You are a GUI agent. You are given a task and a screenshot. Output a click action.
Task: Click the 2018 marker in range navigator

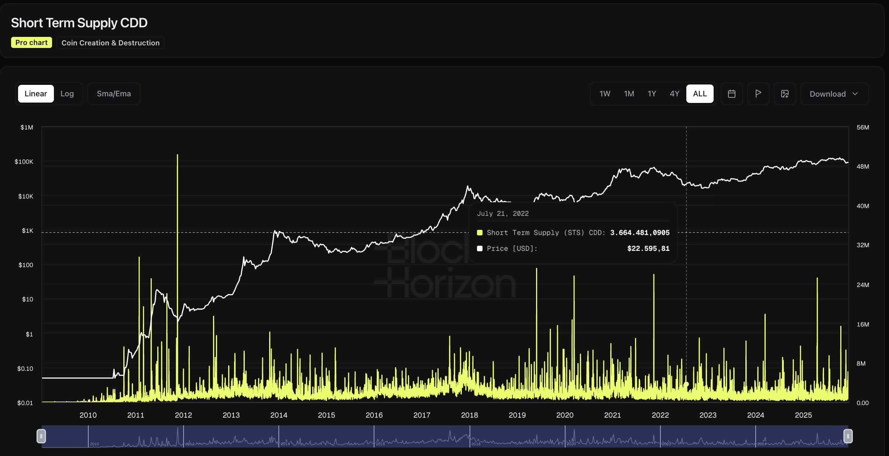tap(475, 443)
